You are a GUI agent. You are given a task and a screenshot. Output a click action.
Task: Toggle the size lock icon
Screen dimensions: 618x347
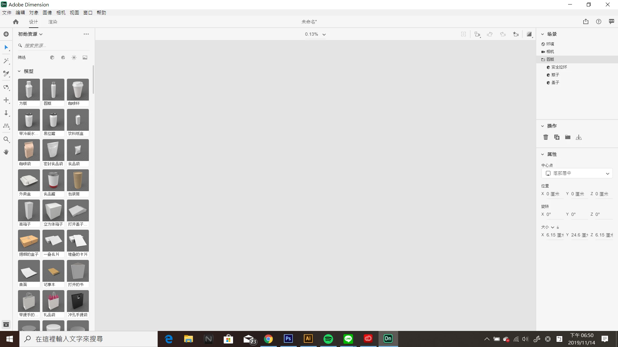pos(558,227)
